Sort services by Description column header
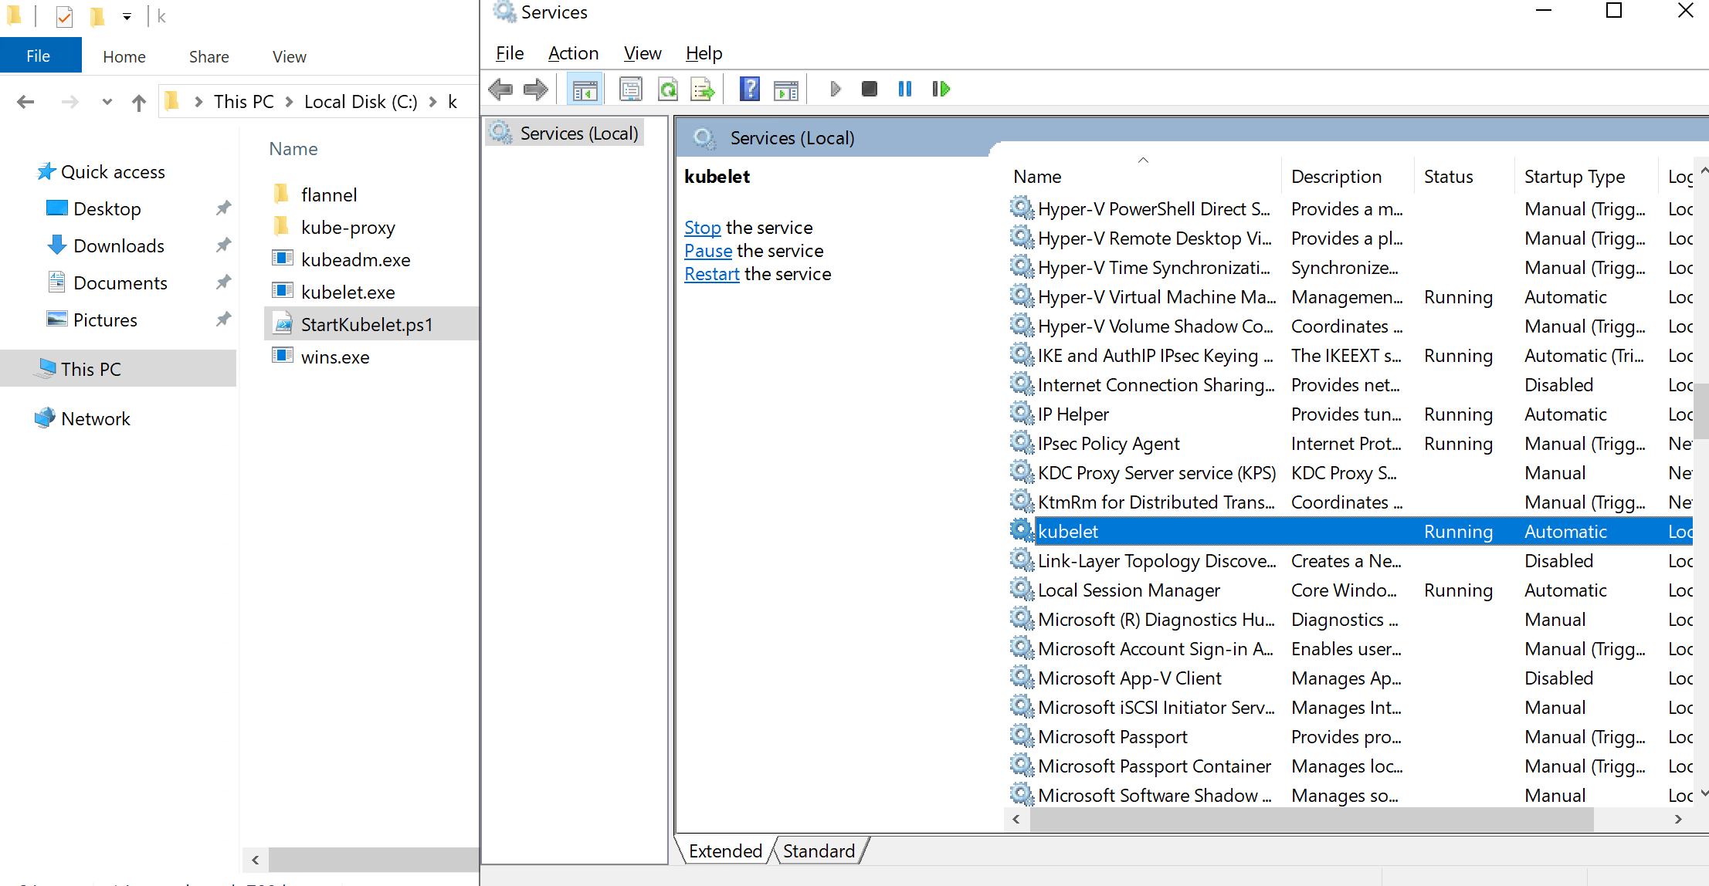The height and width of the screenshot is (886, 1709). coord(1348,177)
